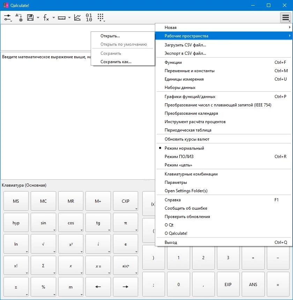The height and width of the screenshot is (300, 293).
Task: Click the Euler constant e key
Action: pos(126,244)
